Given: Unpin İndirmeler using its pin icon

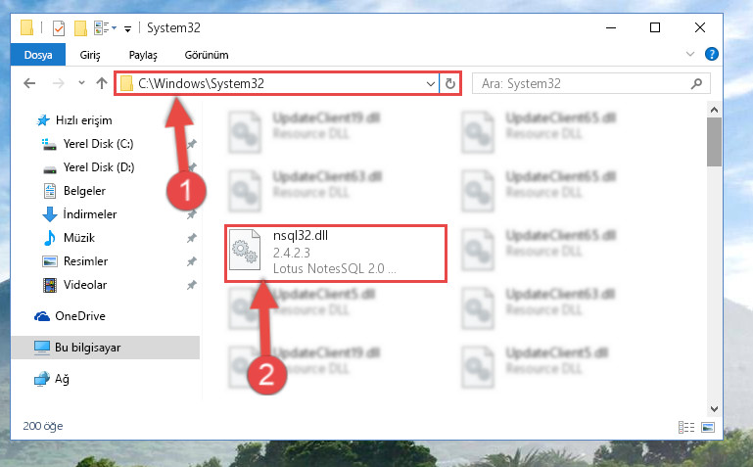Looking at the screenshot, I should (x=192, y=214).
